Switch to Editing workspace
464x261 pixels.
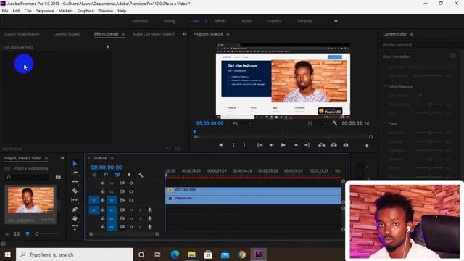point(169,21)
